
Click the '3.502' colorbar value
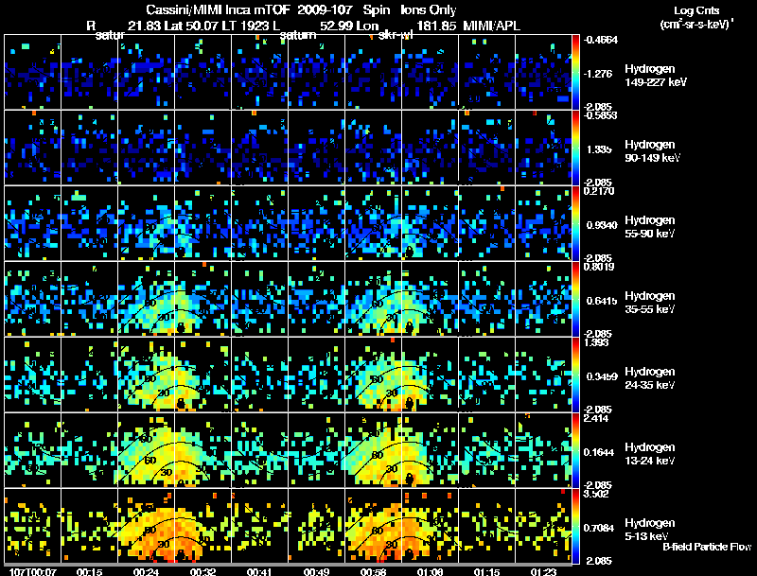point(596,494)
